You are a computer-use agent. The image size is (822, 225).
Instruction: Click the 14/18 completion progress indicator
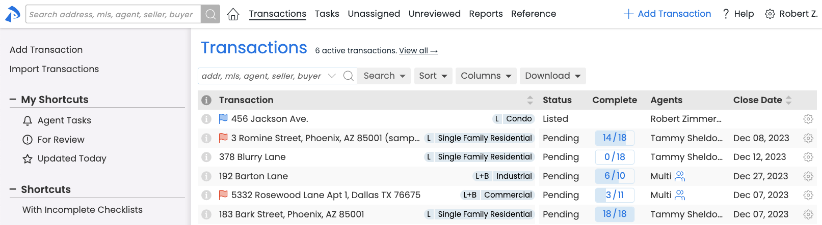click(x=615, y=138)
